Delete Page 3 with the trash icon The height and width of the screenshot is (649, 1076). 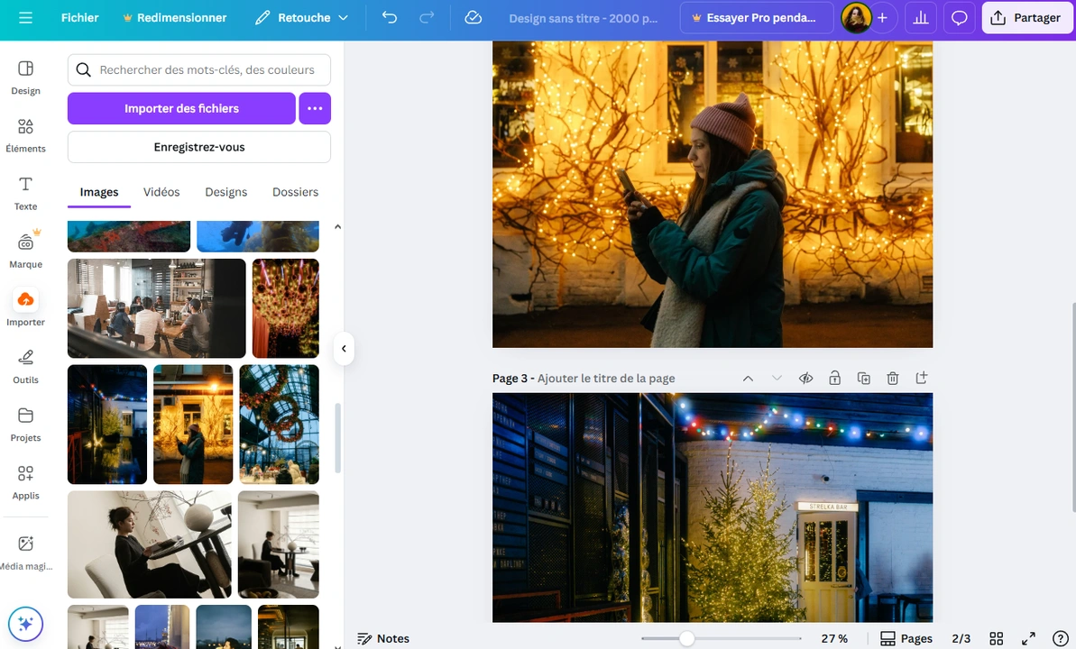pos(892,378)
